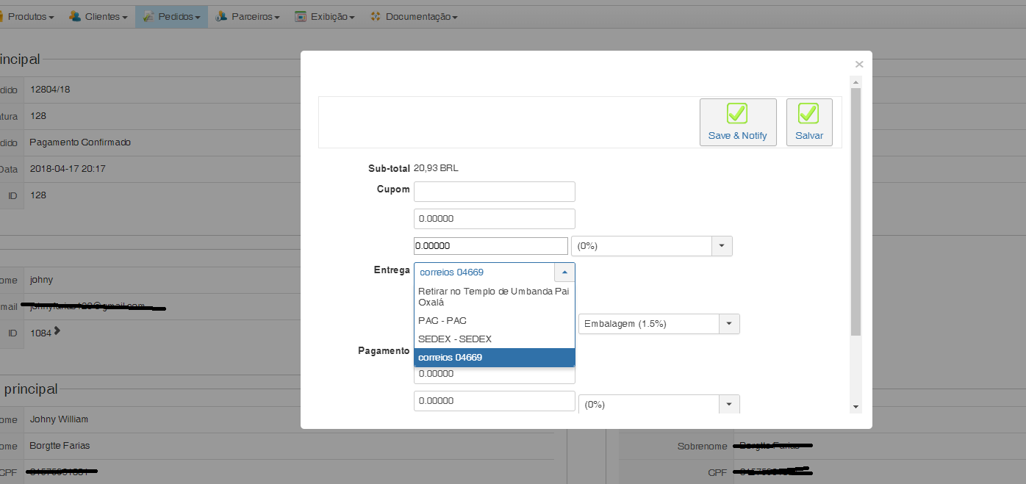Click the Produtos menu icon
Viewport: 1026px width, 484px height.
[1, 16]
